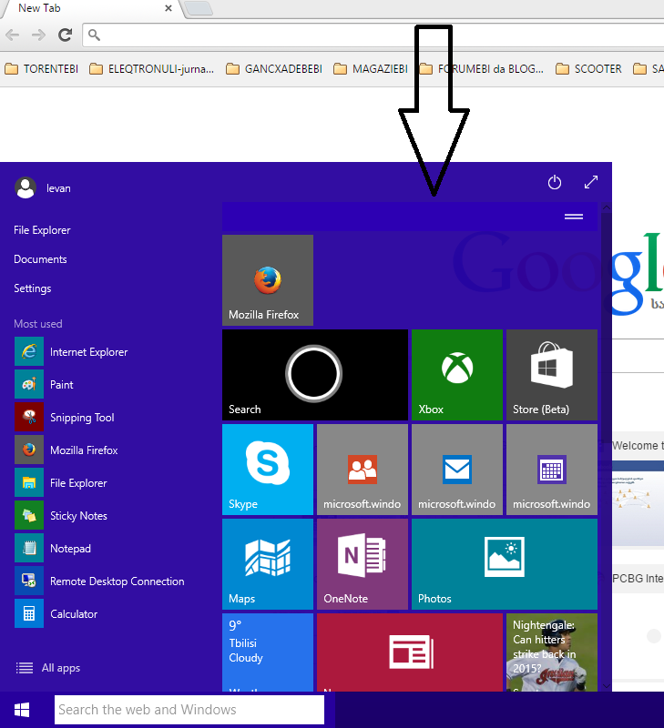This screenshot has width=664, height=728.
Task: Open a new Chrome tab
Action: pos(199,8)
